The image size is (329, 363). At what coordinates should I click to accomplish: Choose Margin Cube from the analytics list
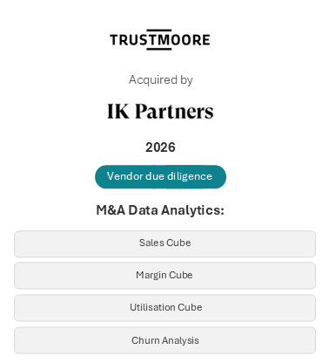[164, 276]
